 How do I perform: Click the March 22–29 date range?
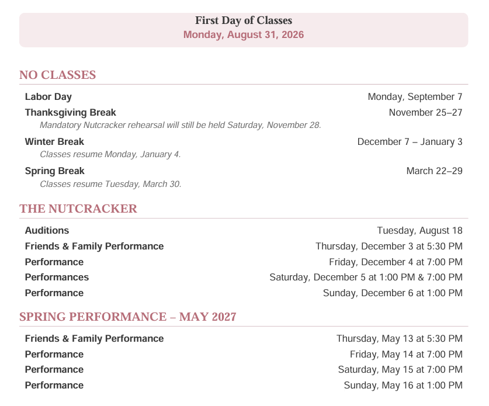click(x=435, y=171)
